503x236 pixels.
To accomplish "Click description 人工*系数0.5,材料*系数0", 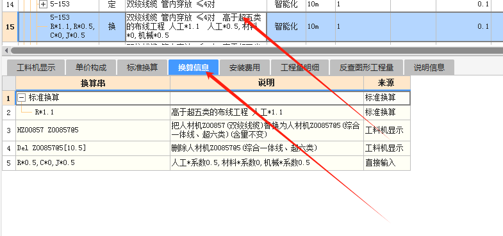I will [267, 163].
